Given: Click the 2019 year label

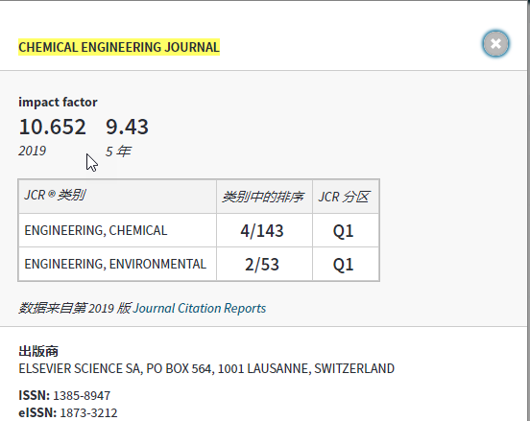Looking at the screenshot, I should pyautogui.click(x=32, y=151).
